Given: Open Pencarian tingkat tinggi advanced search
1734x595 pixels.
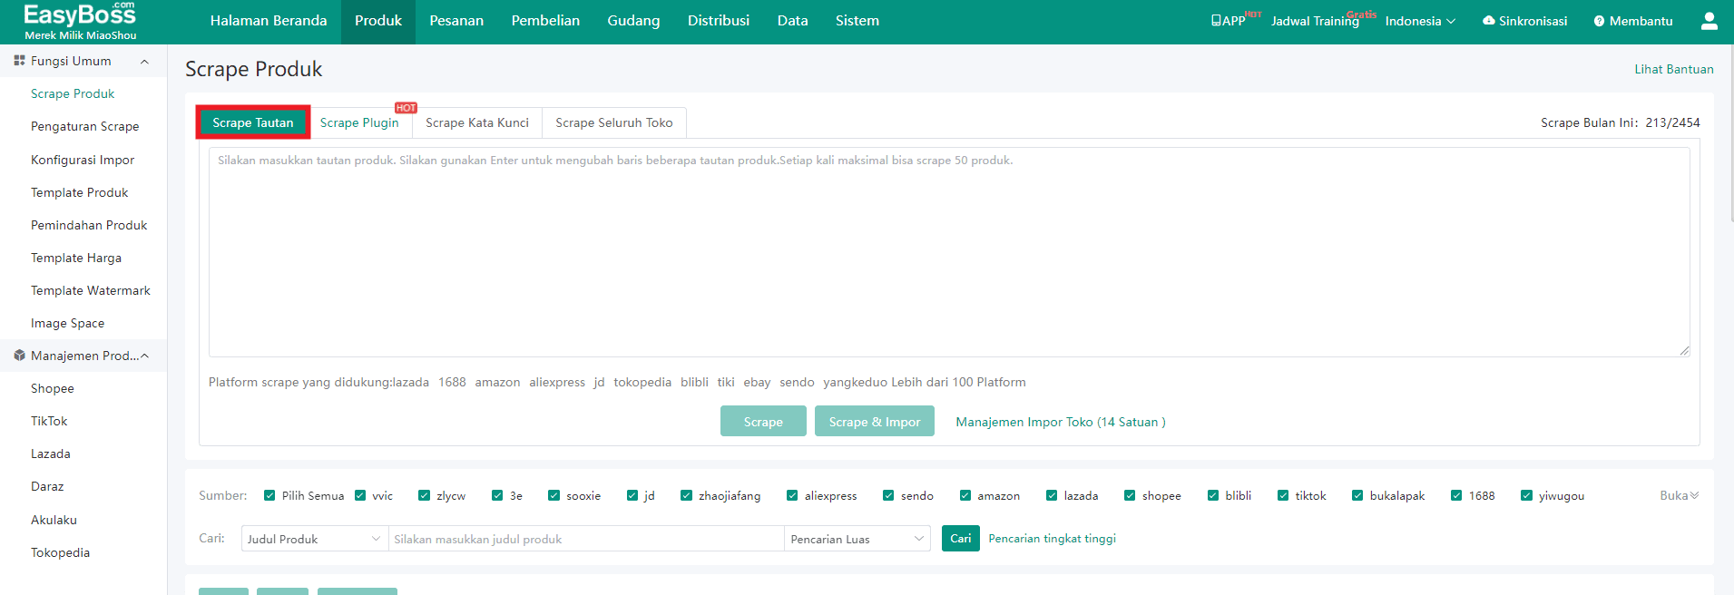Looking at the screenshot, I should [x=1053, y=539].
